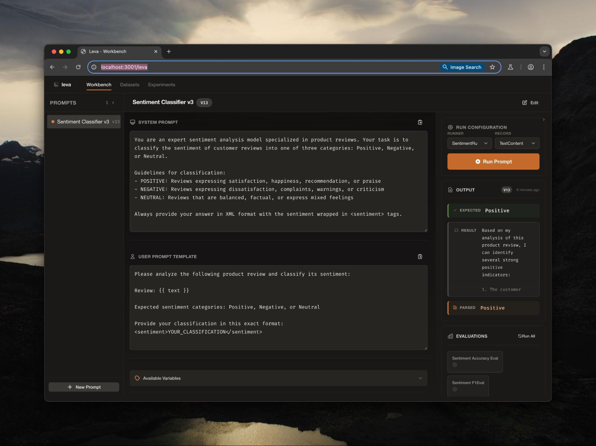
Task: Click the Run Configuration gear icon
Action: pyautogui.click(x=450, y=127)
